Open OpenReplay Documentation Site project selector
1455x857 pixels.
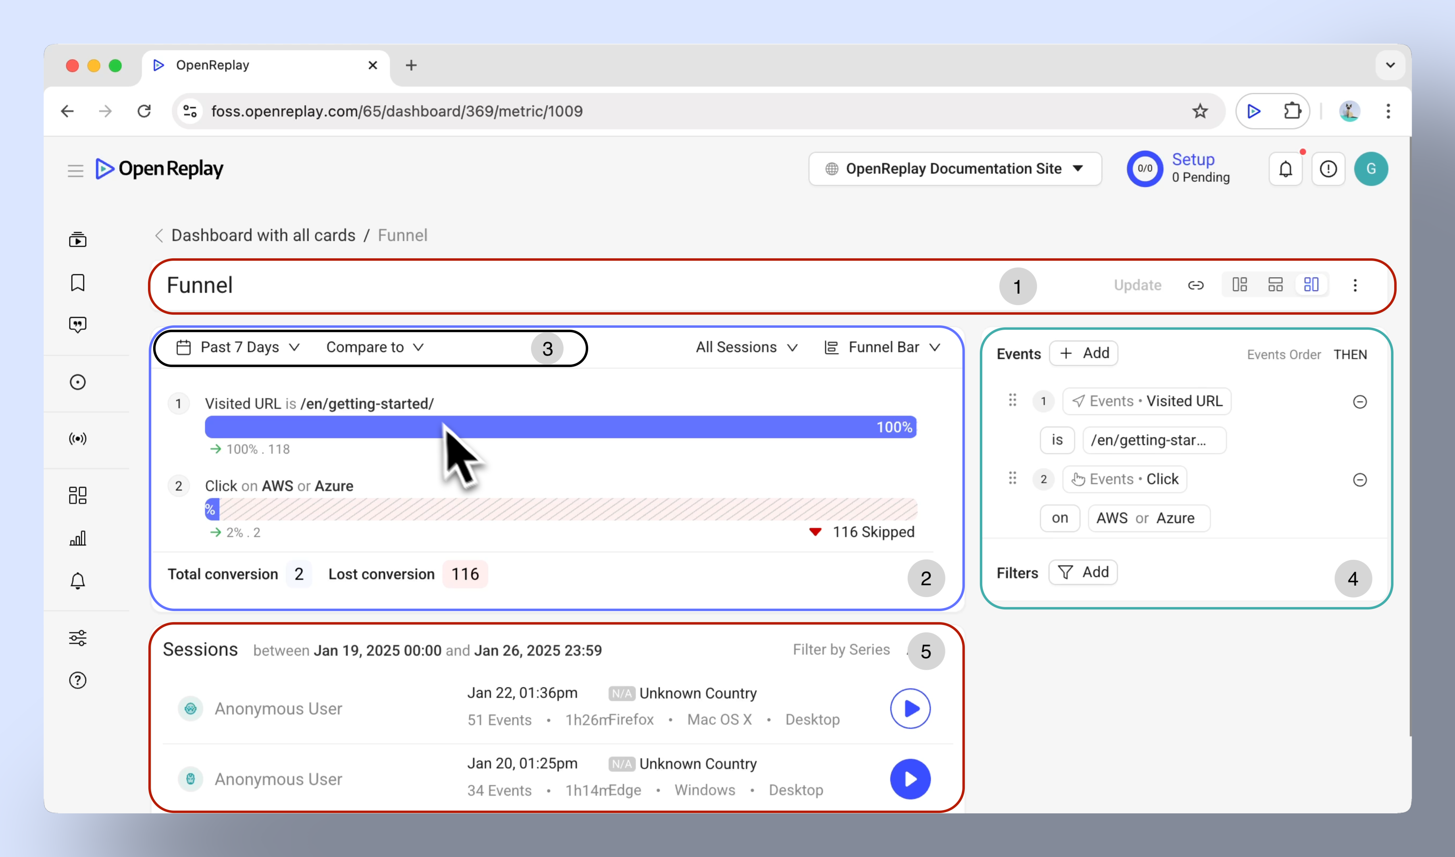tap(955, 169)
